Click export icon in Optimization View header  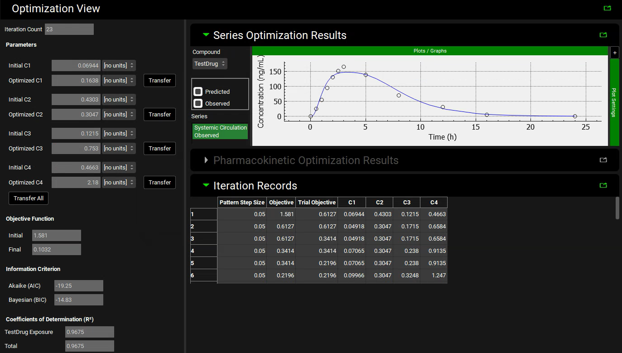coord(607,8)
